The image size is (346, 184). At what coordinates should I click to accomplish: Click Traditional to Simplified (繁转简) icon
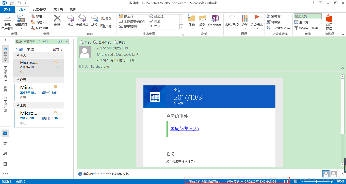(269, 16)
